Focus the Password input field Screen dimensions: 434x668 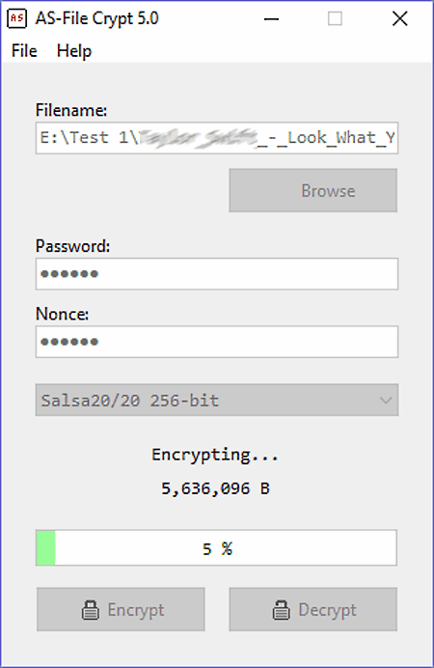coord(217,274)
